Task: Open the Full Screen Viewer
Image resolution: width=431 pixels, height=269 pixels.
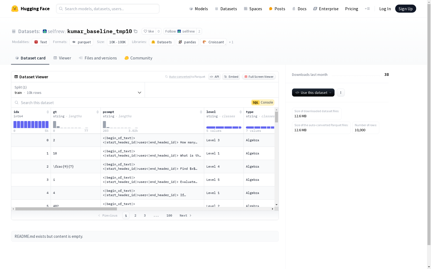Action: [259, 77]
